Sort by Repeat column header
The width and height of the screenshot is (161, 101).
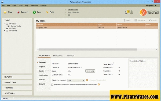coord(131,25)
